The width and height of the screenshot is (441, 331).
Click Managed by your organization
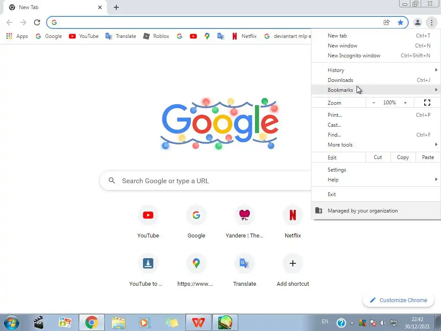376,210
